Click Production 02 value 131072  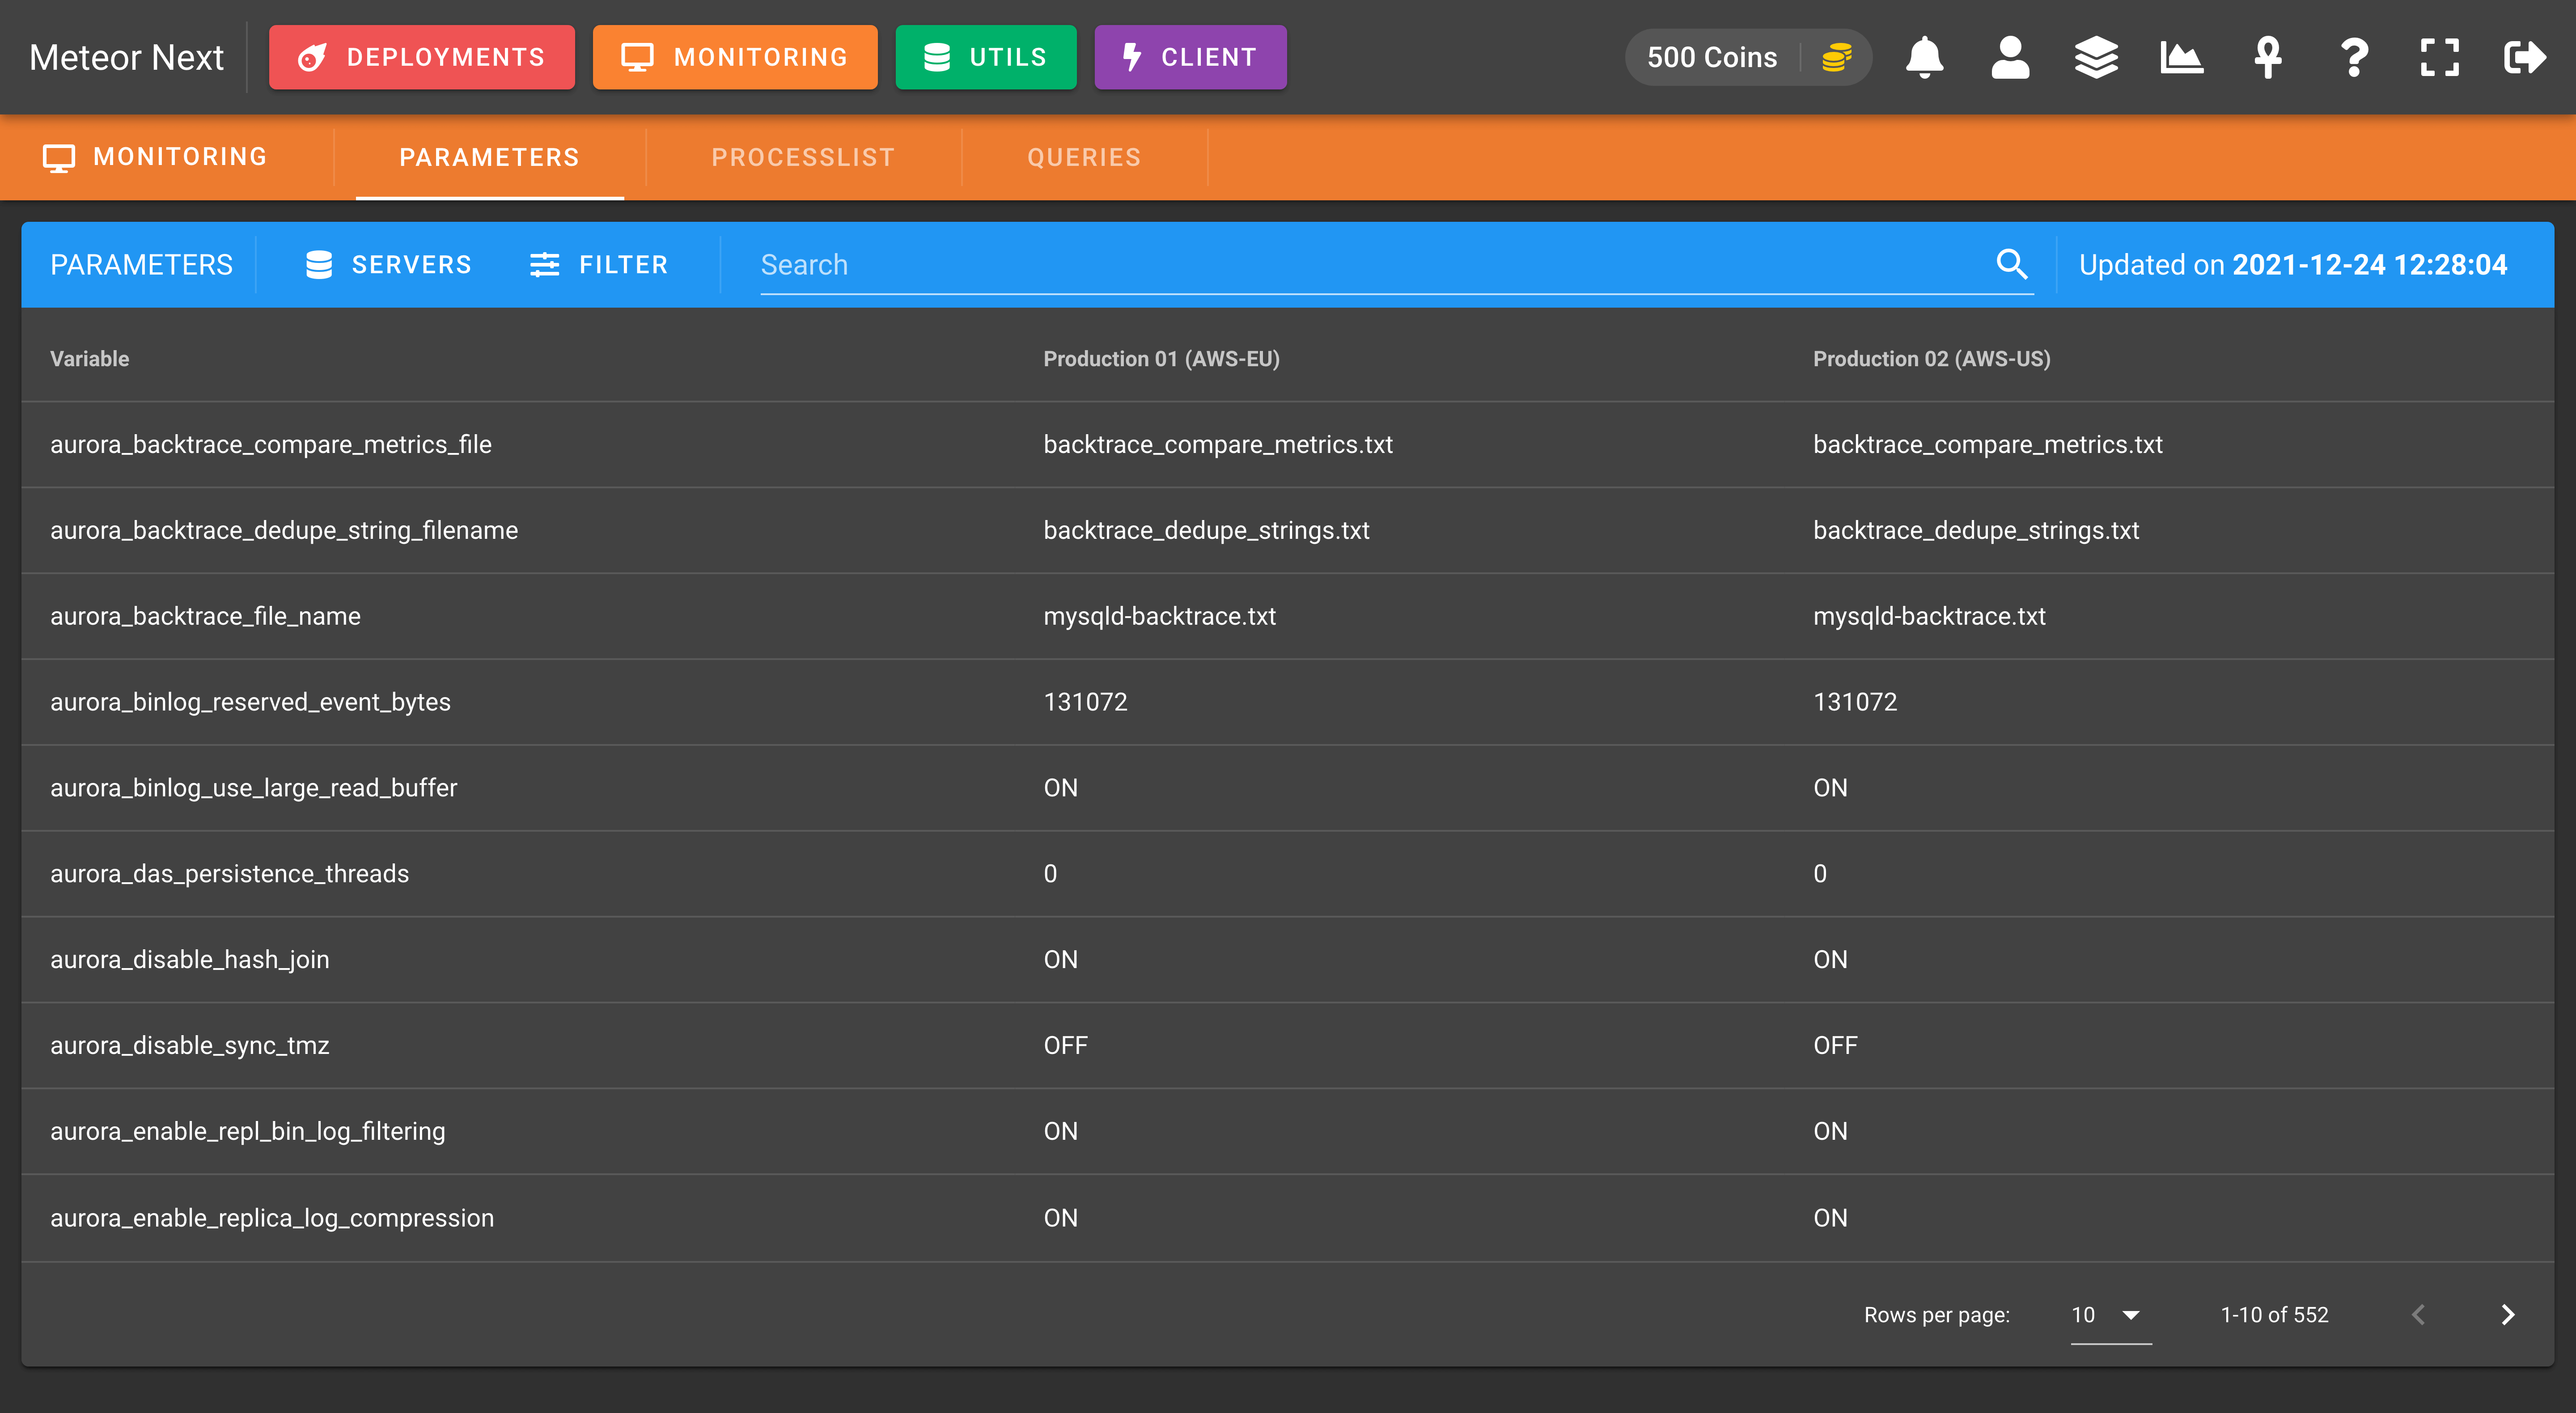[x=1855, y=702]
